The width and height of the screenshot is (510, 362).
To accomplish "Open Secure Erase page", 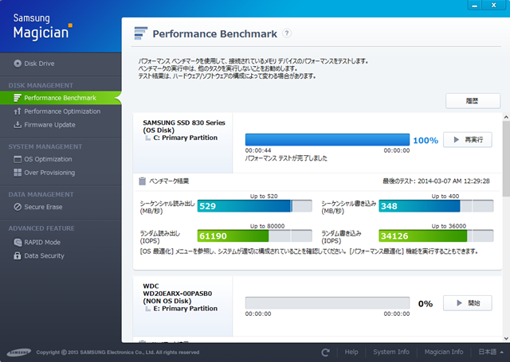I will 38,207.
